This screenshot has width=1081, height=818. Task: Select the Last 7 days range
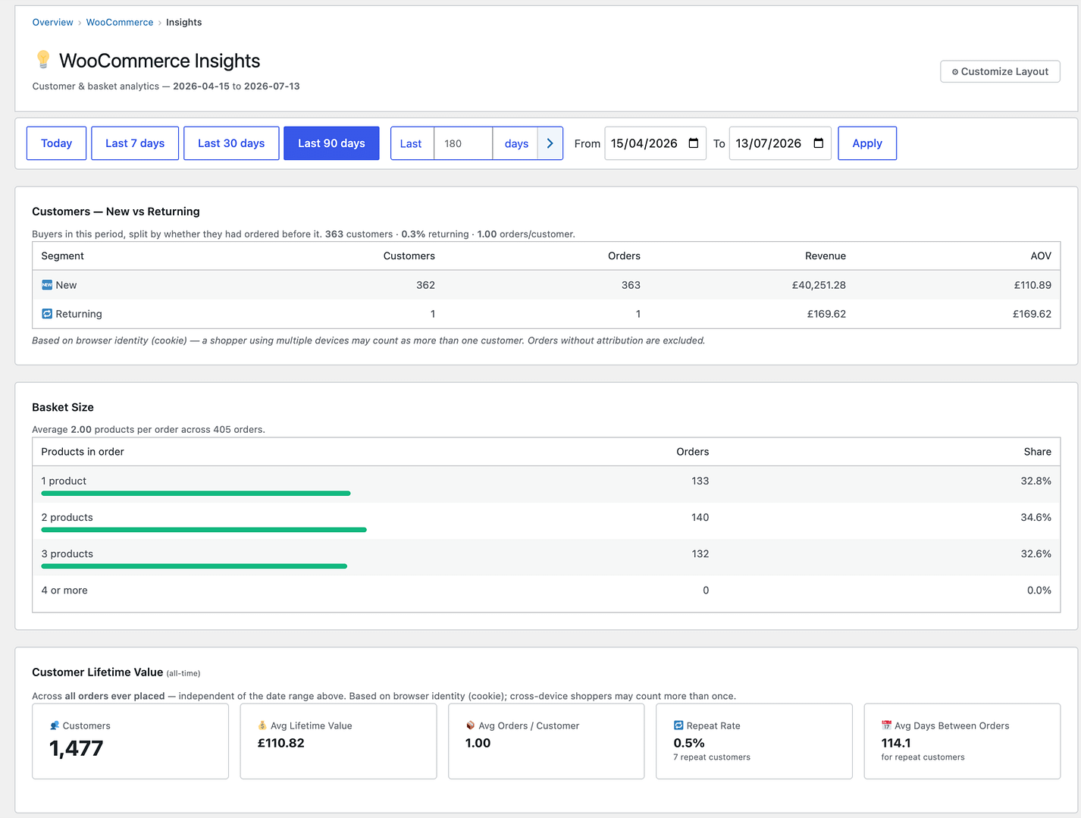[135, 143]
